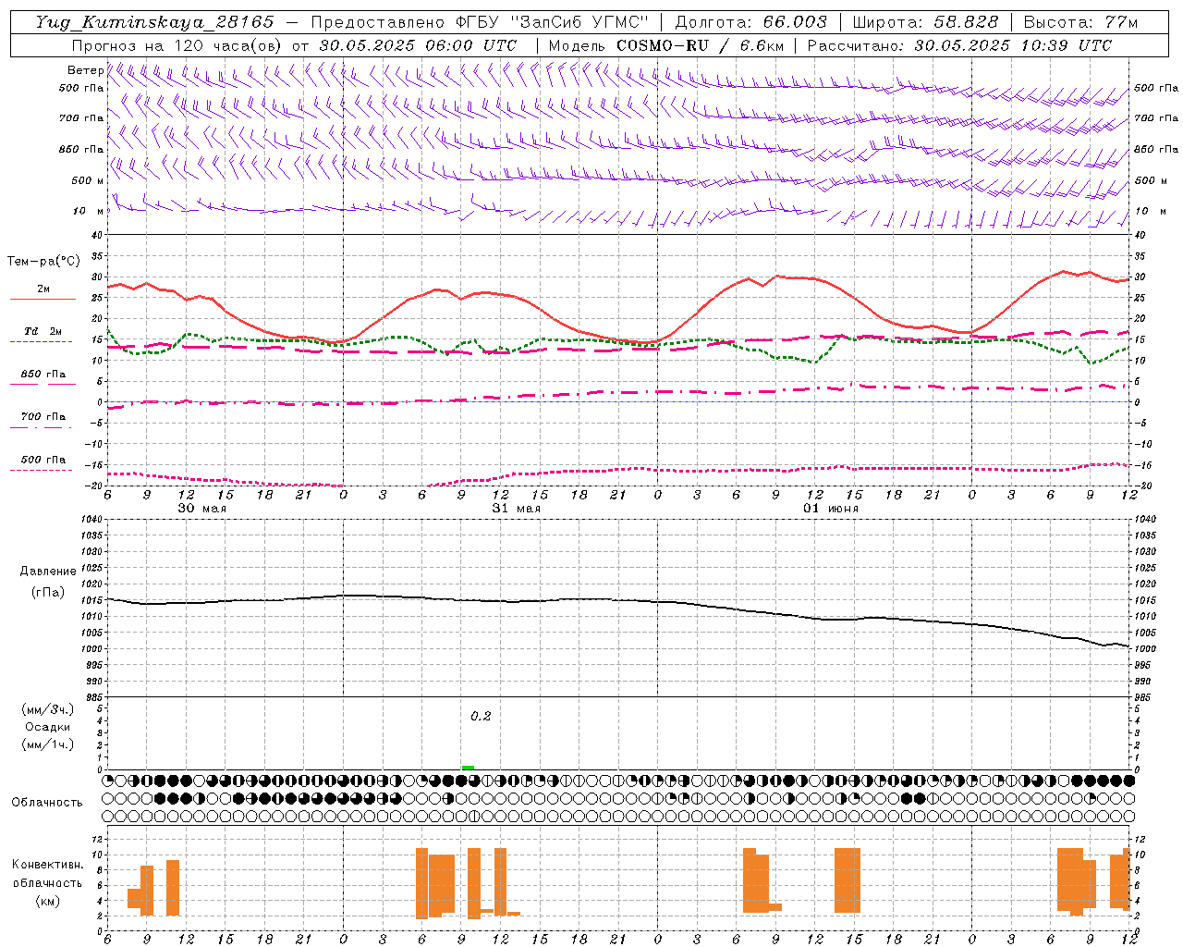Click the date label 01 июня

tap(830, 508)
